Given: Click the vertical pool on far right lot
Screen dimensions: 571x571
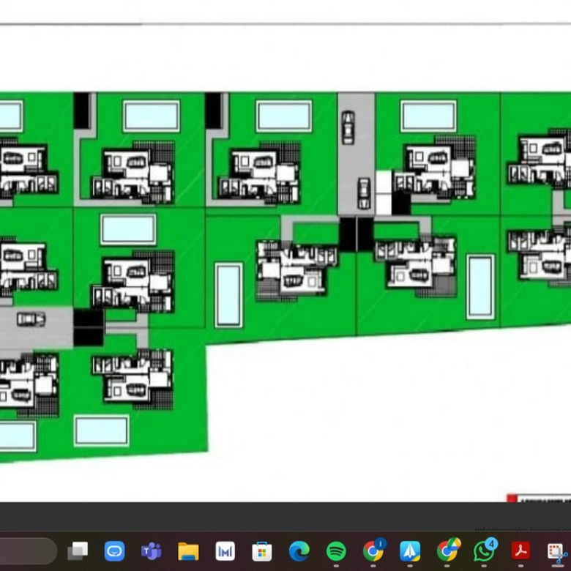Looking at the screenshot, I should (x=480, y=286).
